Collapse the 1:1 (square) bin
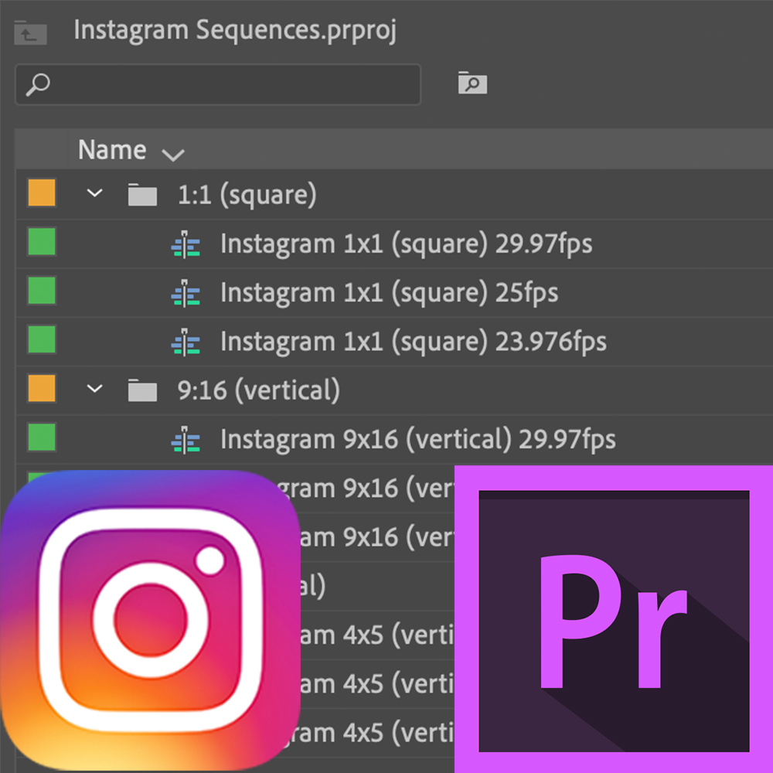This screenshot has width=773, height=773. [x=94, y=192]
